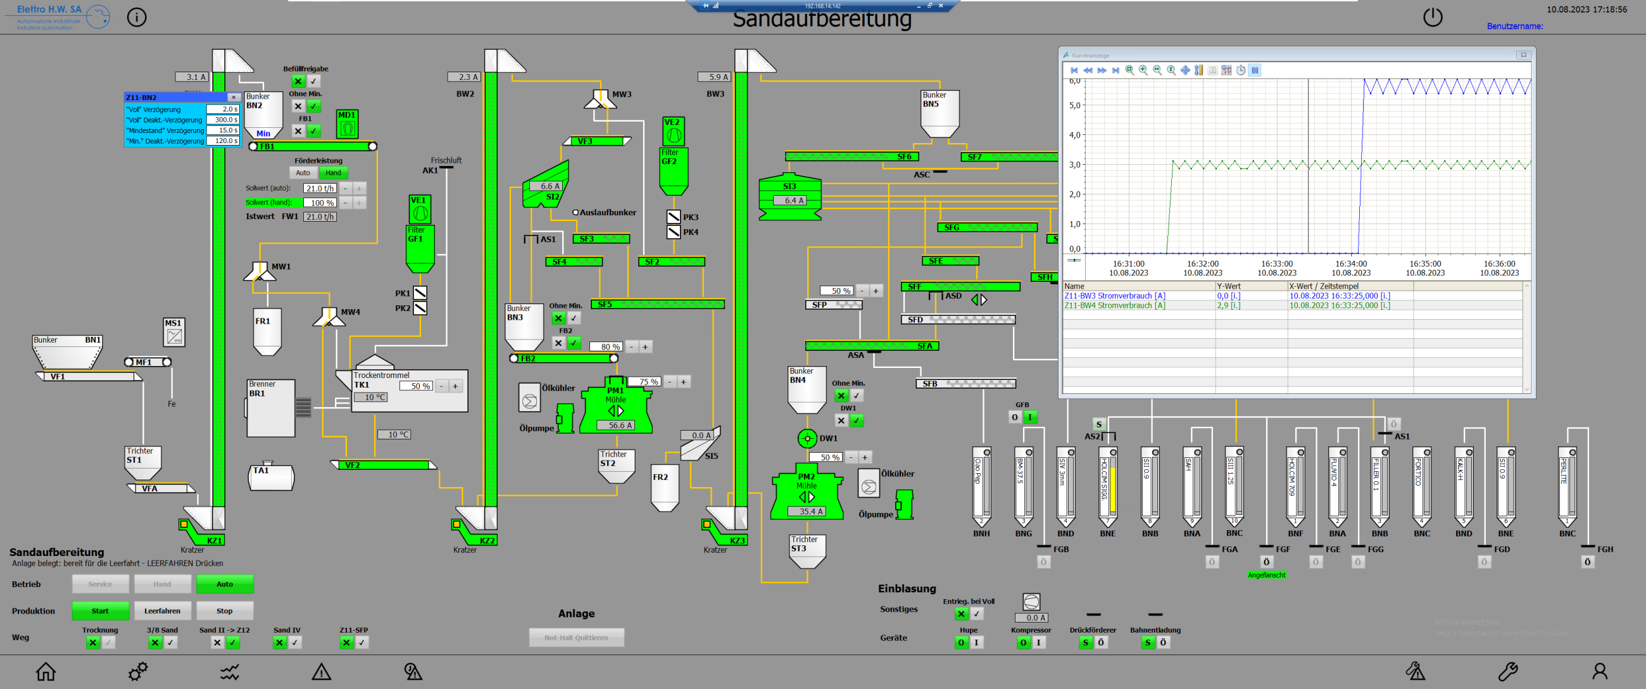The width and height of the screenshot is (1646, 689).
Task: Open the alarm warning triangle icon
Action: pyautogui.click(x=322, y=672)
